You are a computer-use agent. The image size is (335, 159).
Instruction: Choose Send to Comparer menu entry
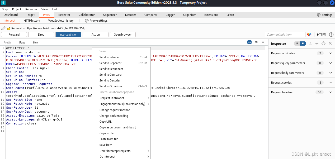point(121,75)
